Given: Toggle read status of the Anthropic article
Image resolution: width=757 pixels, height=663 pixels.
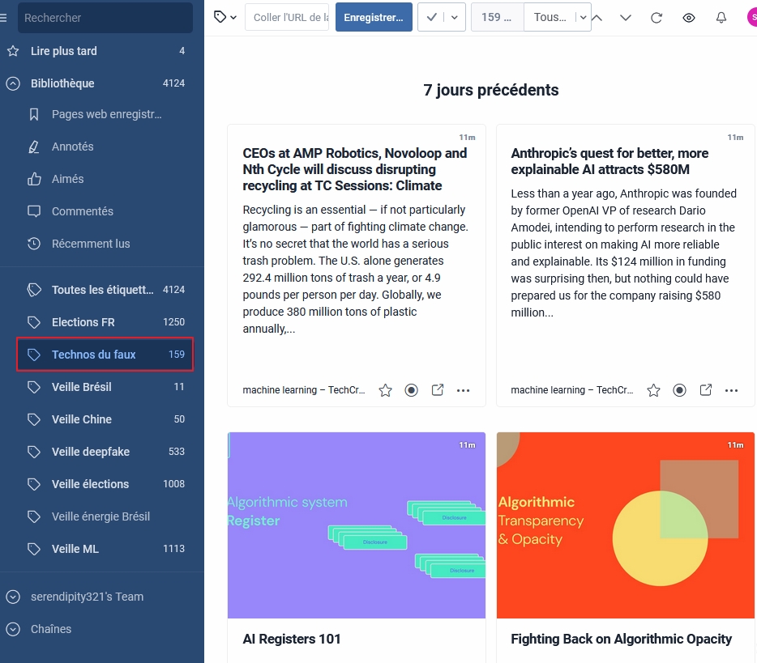Looking at the screenshot, I should point(679,390).
